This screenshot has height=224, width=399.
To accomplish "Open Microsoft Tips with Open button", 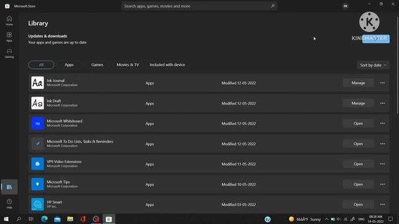I will tap(358, 184).
